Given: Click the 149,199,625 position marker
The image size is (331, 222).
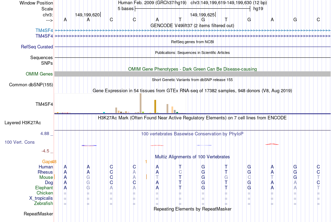Looking at the screenshot, I should pos(203,15).
